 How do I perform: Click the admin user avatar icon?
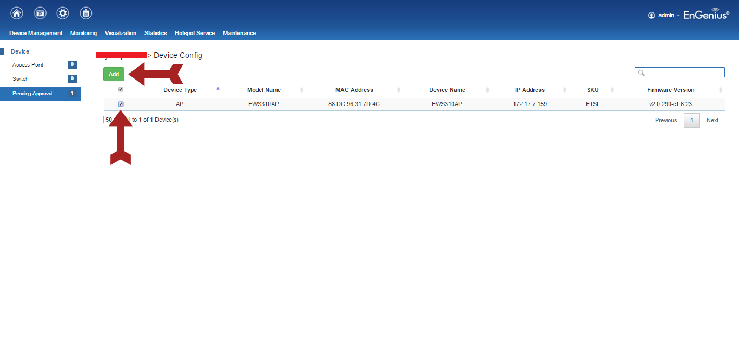(x=651, y=15)
